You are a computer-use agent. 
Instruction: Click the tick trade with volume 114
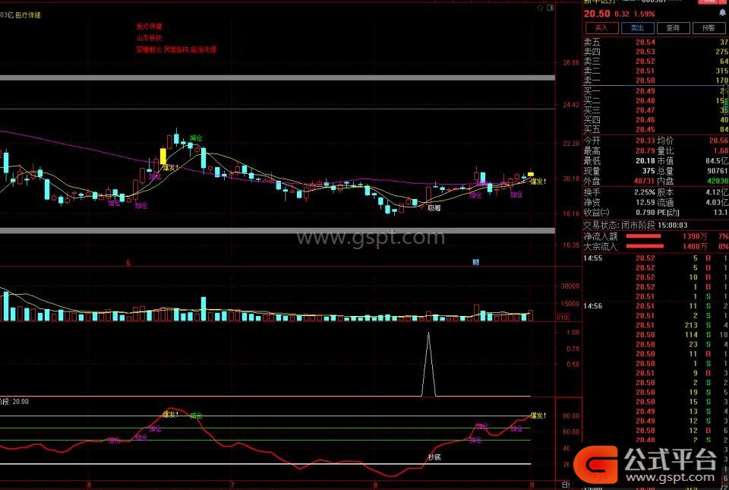point(691,335)
